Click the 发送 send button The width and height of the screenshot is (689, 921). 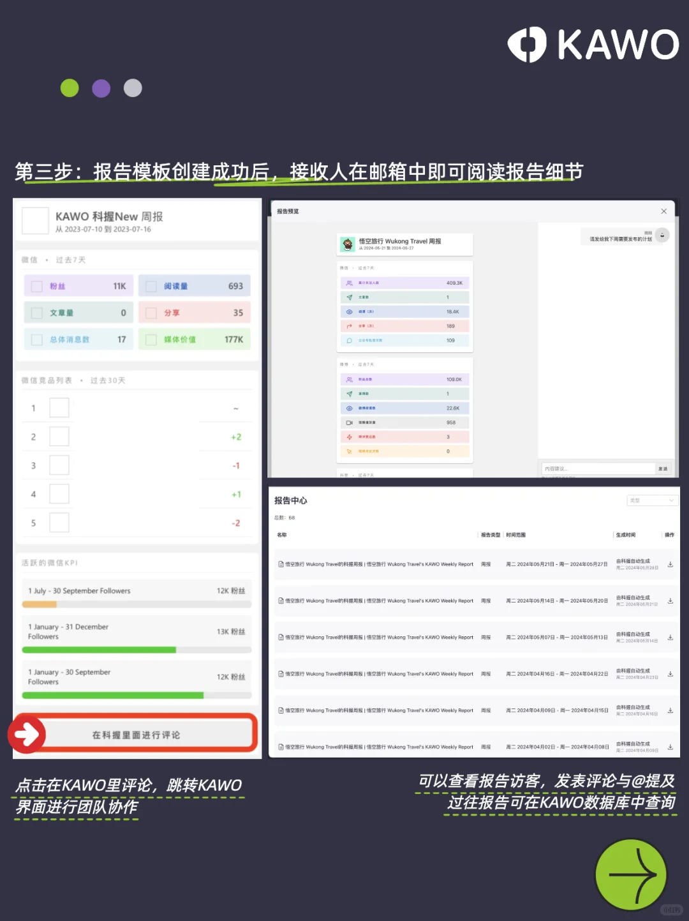pyautogui.click(x=662, y=468)
